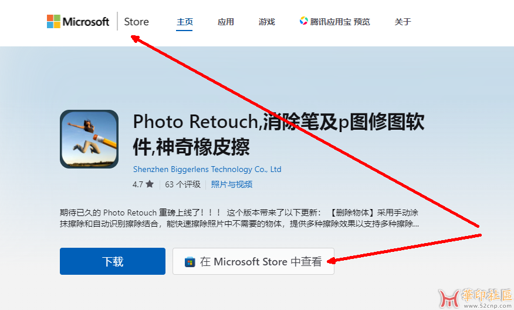Click the 腾讯应用宝 colorful icon
This screenshot has height=310, width=514.
tap(303, 21)
